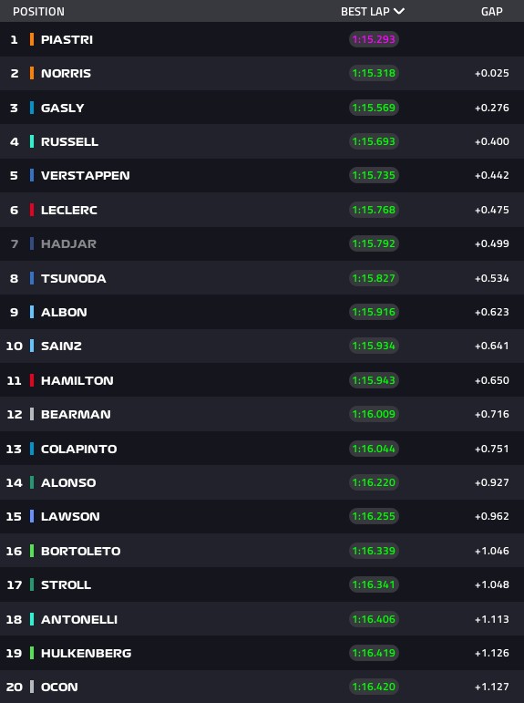
Task: Choose the HAMILTON driver name
Action: click(77, 380)
